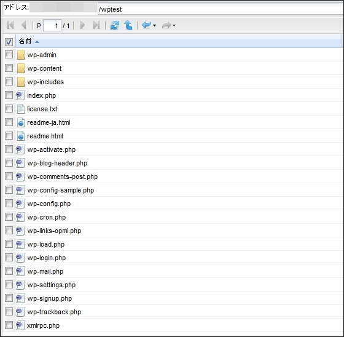Click the wp-login.php file icon
Viewport: 344px width, 337px height.
coord(20,258)
